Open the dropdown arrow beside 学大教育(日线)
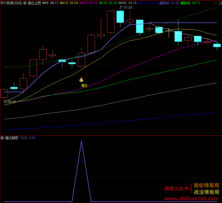222x203 pixels. pyautogui.click(x=25, y=3)
